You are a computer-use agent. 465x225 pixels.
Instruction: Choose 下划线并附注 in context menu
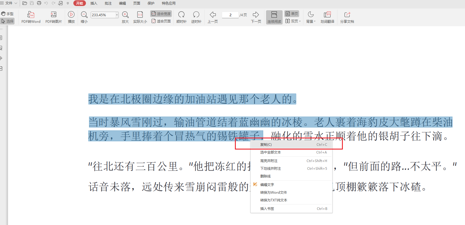tap(291, 169)
